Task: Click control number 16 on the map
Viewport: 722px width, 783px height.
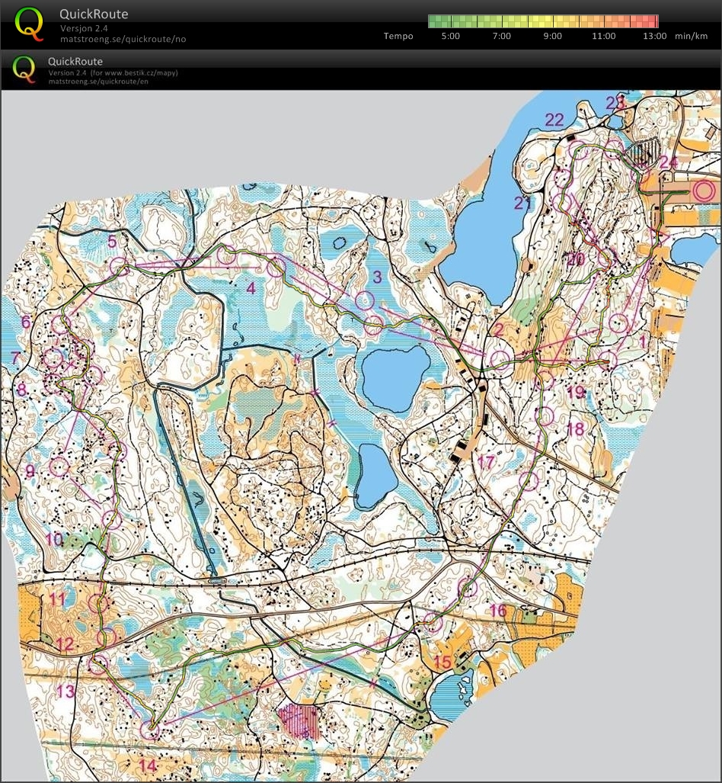Action: (497, 610)
